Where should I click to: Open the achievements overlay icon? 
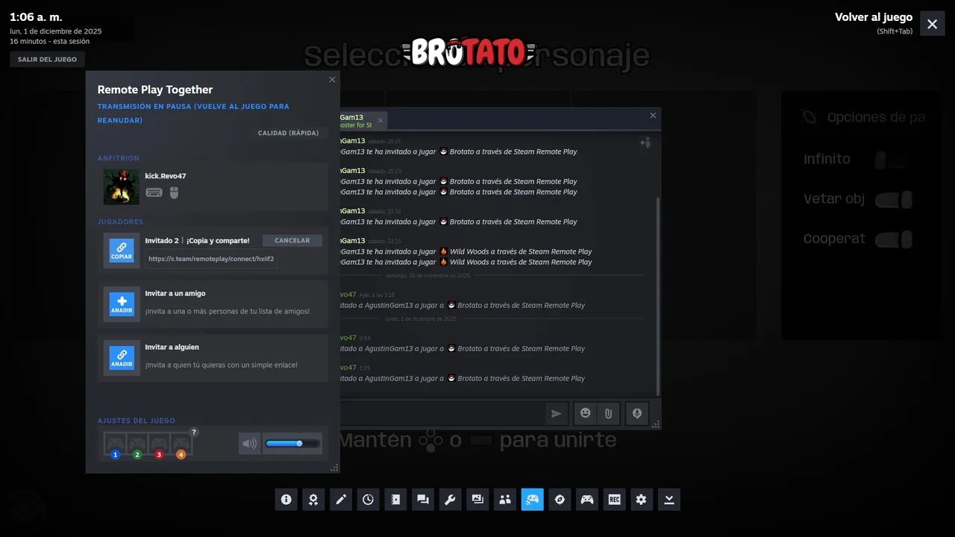coord(313,500)
